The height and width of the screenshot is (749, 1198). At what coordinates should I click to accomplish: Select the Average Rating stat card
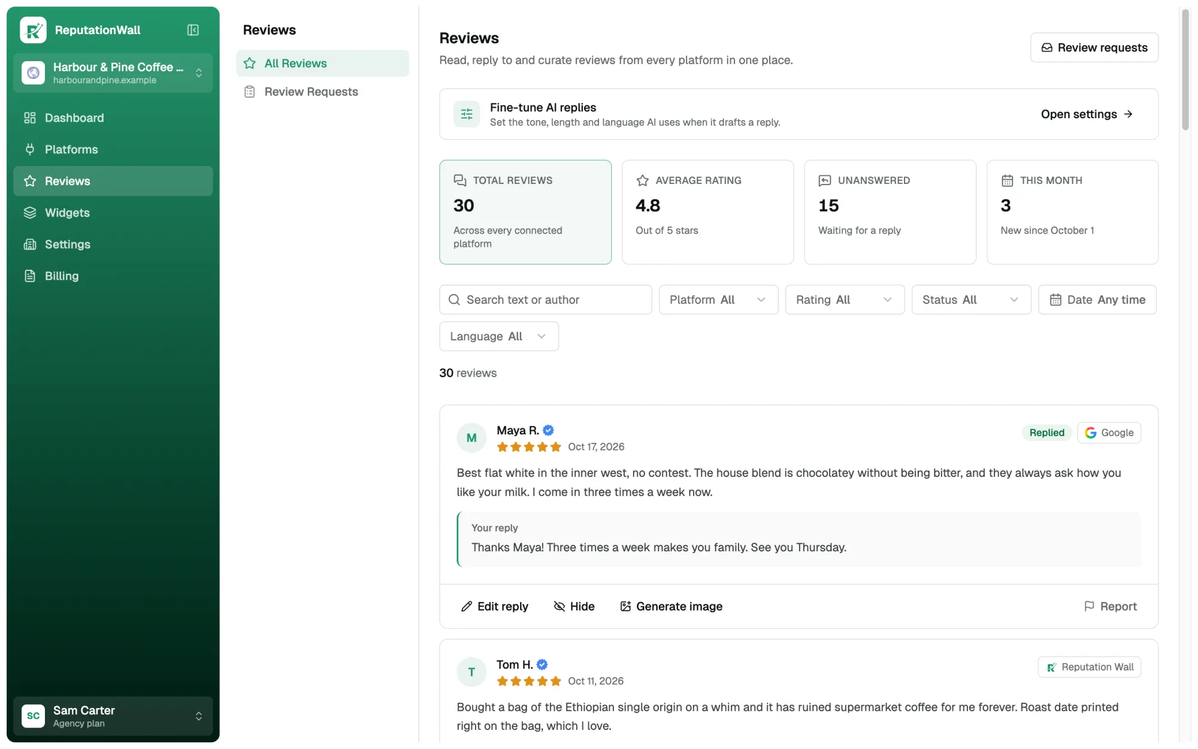click(x=707, y=212)
